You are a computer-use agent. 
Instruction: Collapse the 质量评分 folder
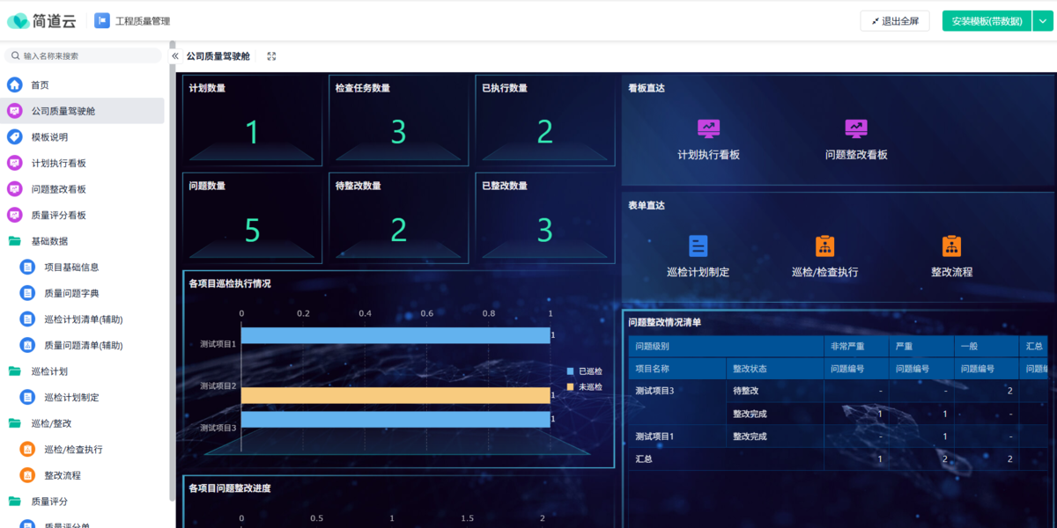tap(14, 502)
